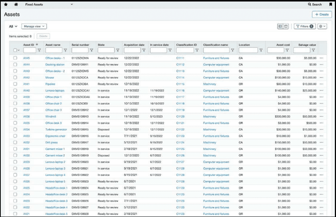Select checkbox for asset A144
Image resolution: width=336 pixels, height=217 pixels.
point(15,64)
